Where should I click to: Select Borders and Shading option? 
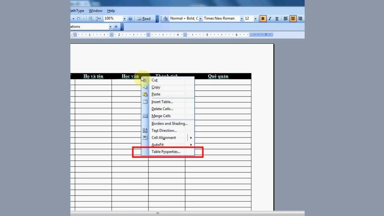click(170, 124)
